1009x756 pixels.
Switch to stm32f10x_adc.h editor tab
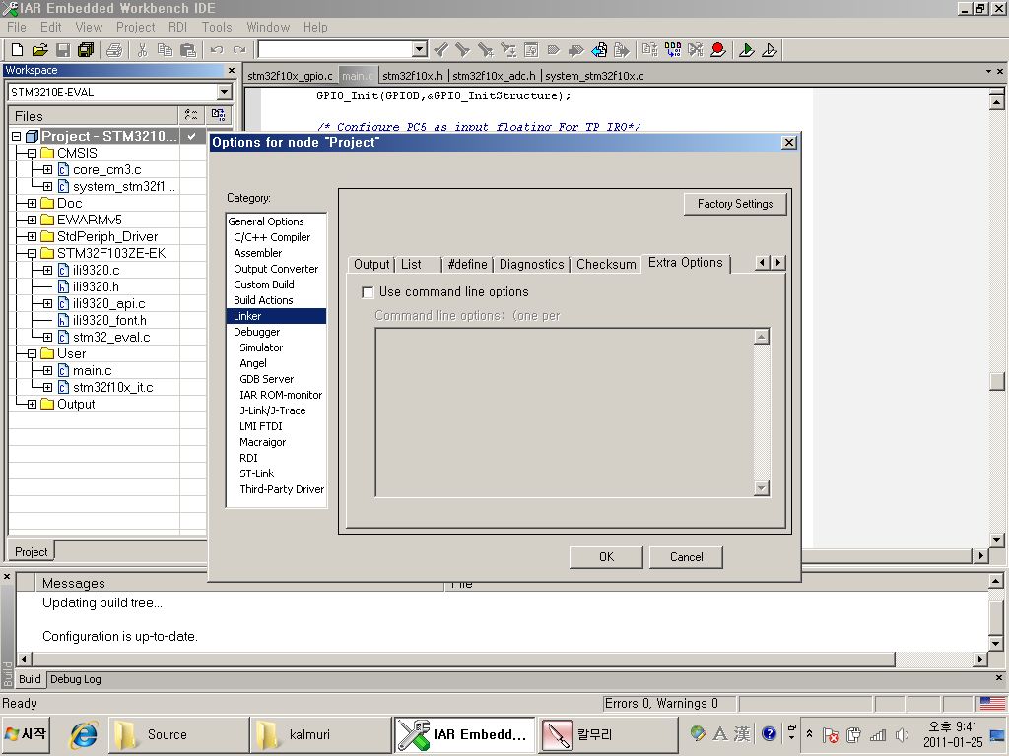[x=494, y=75]
